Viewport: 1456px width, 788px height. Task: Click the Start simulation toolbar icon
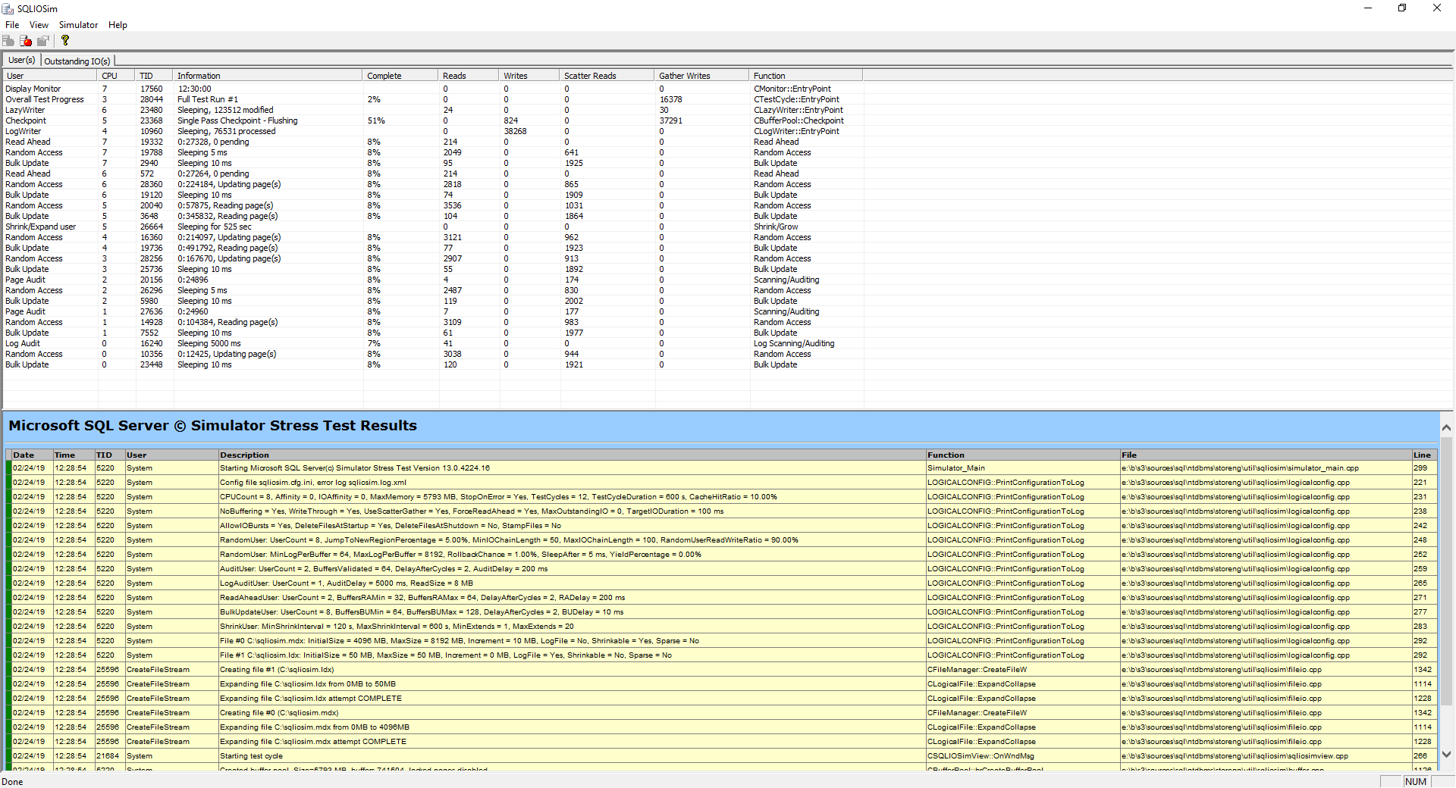click(8, 41)
